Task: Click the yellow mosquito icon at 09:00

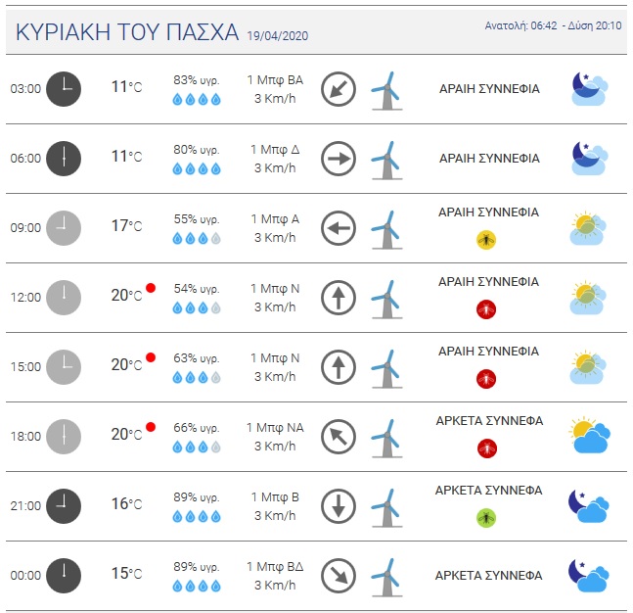Action: click(485, 239)
